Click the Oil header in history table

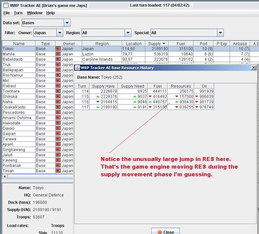pyautogui.click(x=204, y=86)
